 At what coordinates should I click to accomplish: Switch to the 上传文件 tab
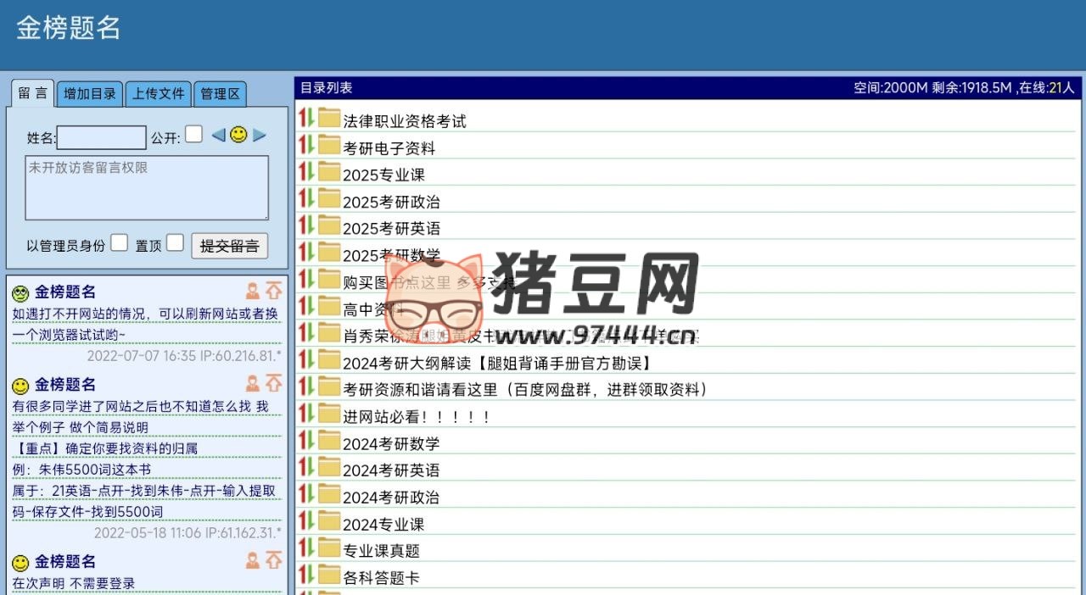tap(158, 94)
